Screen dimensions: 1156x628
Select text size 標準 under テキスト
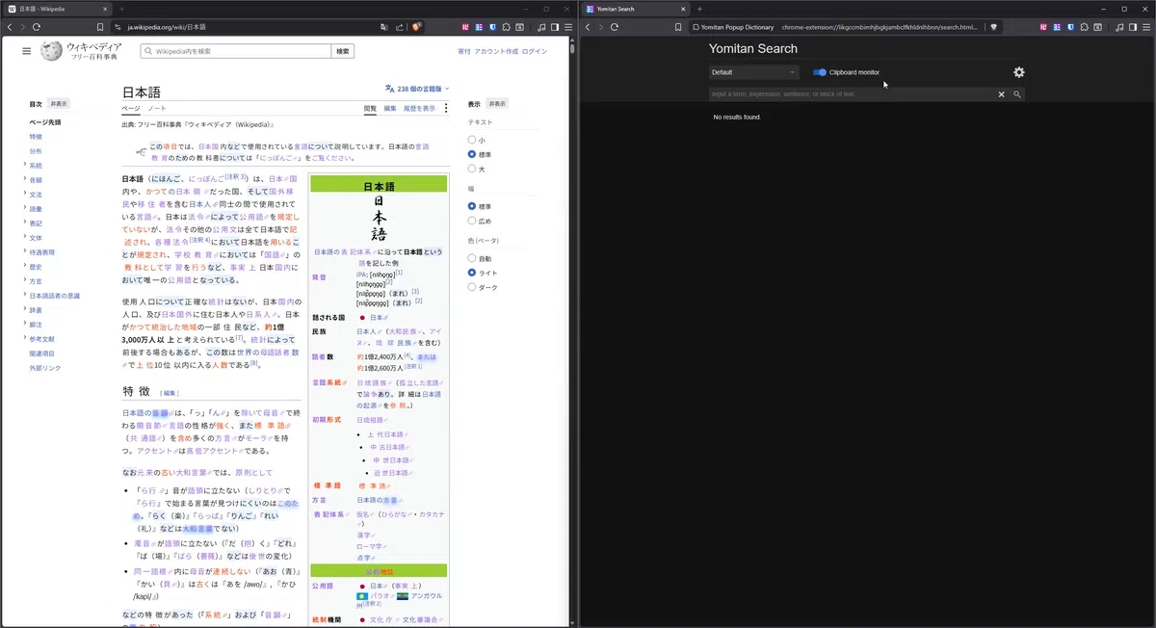pos(472,154)
